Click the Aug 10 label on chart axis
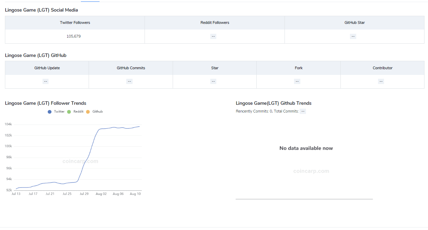 (x=135, y=194)
